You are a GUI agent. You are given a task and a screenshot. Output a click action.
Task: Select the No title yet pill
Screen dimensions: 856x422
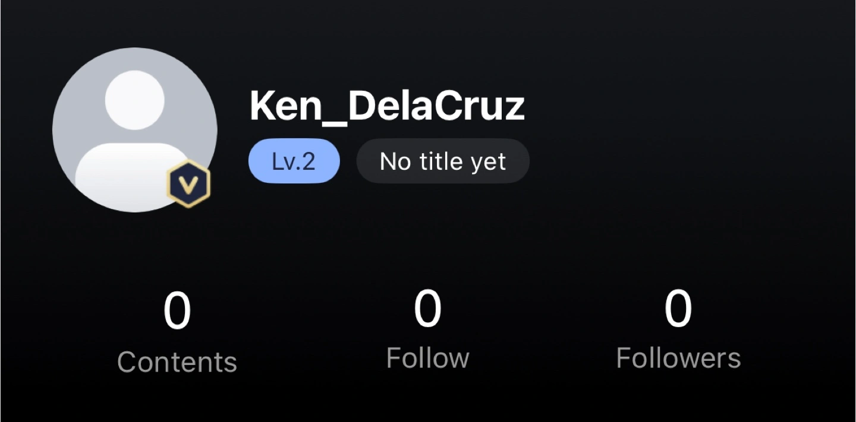[443, 161]
